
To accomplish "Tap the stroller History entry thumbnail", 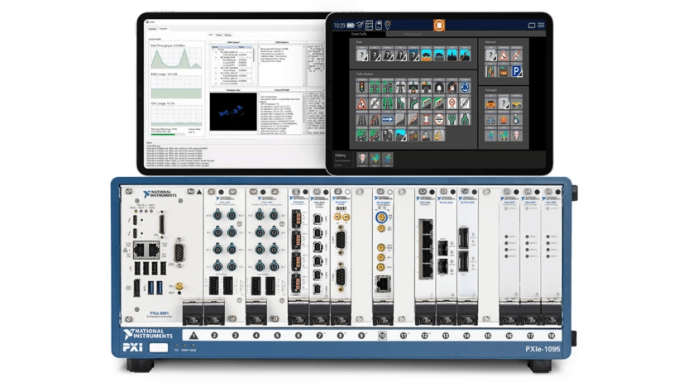I will tap(375, 158).
